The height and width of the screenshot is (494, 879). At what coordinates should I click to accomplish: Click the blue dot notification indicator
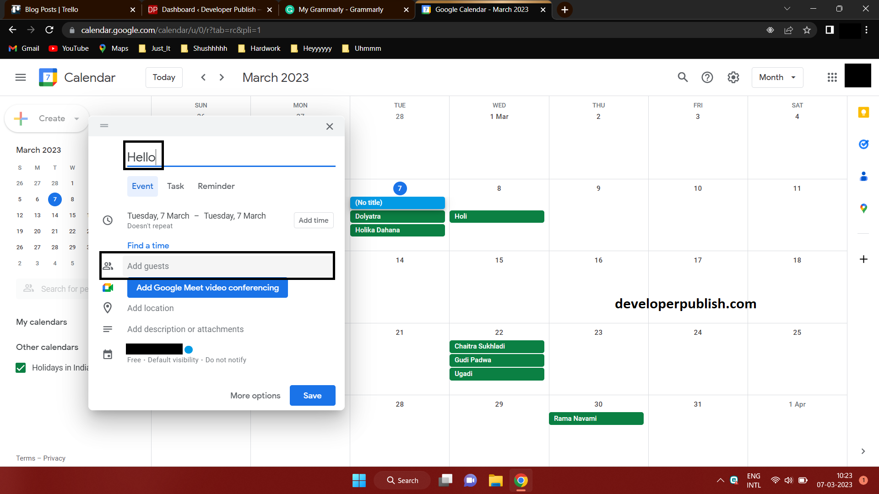(190, 349)
